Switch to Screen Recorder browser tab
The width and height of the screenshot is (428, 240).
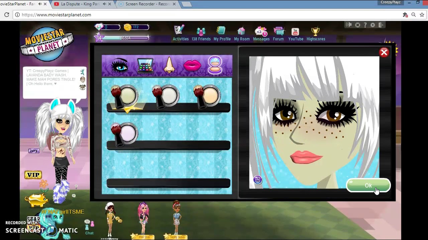click(147, 4)
